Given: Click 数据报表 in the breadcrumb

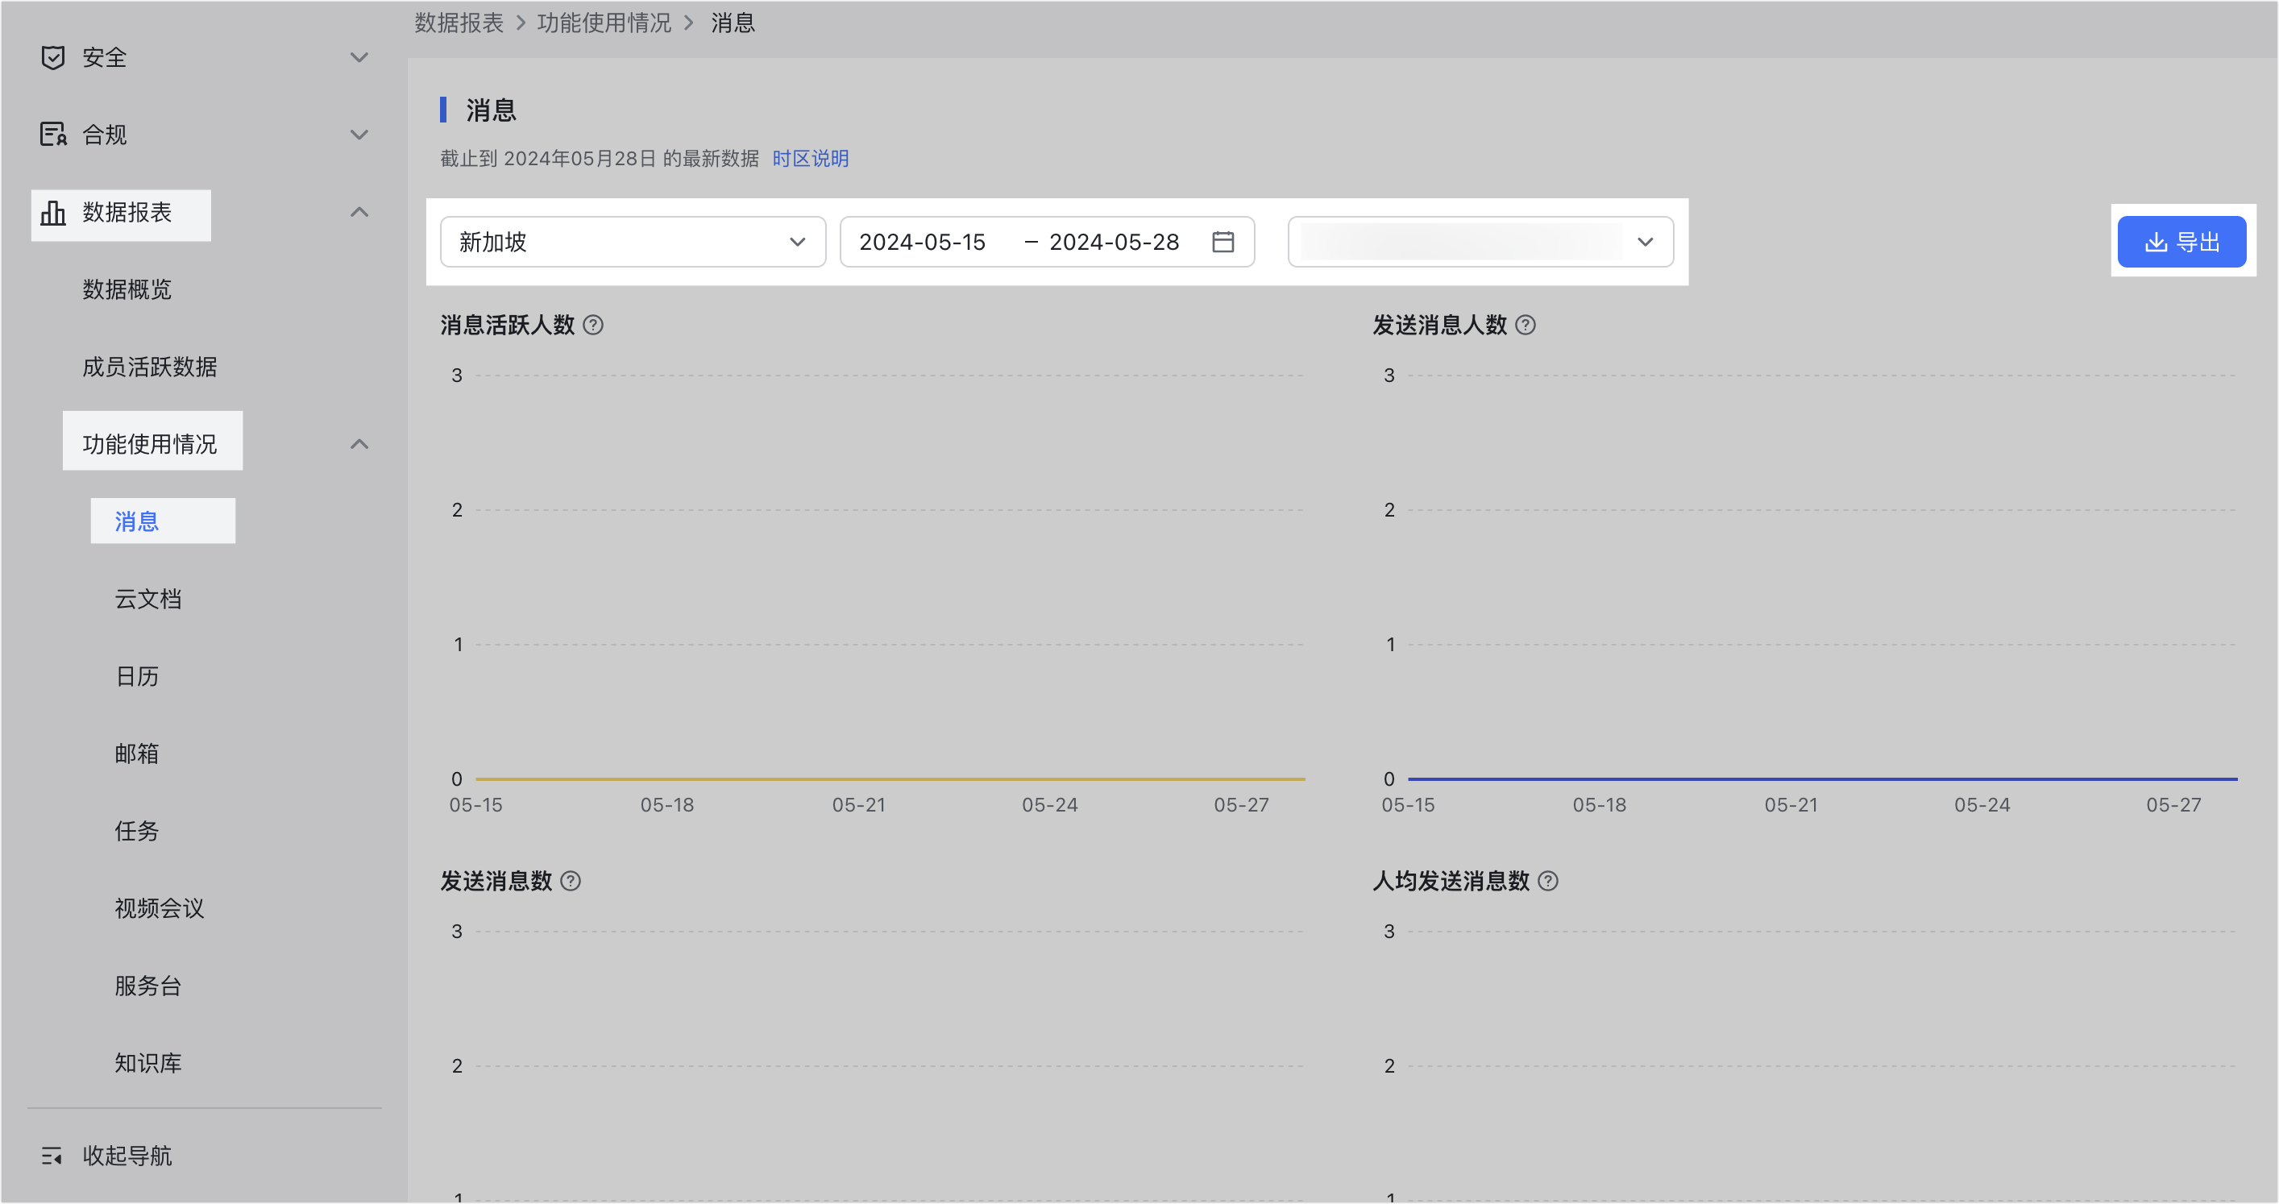Looking at the screenshot, I should [x=459, y=23].
